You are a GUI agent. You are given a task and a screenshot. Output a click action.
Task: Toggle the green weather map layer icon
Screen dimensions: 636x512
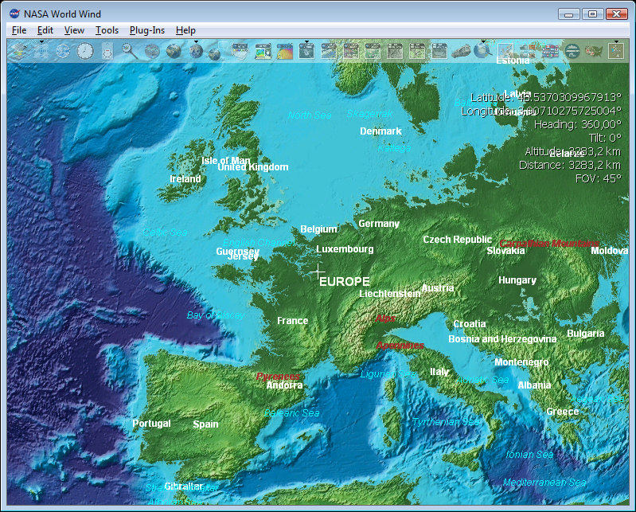pyautogui.click(x=263, y=52)
